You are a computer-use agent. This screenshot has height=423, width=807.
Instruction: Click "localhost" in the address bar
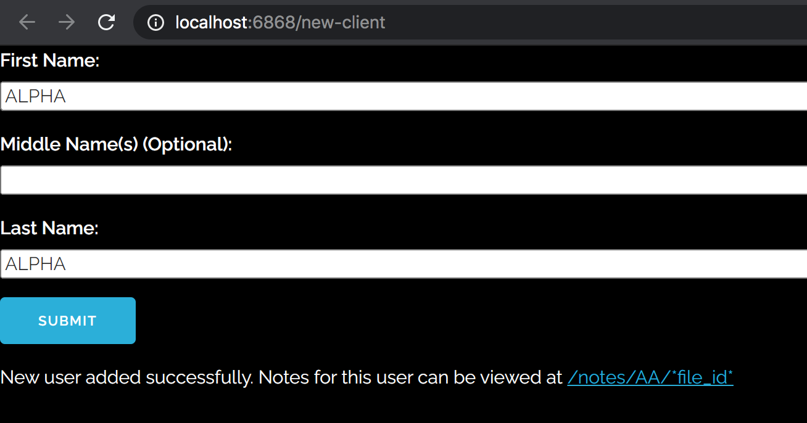(211, 23)
